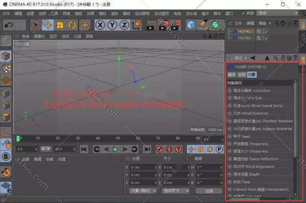Play animation forward green button

(x=115, y=149)
